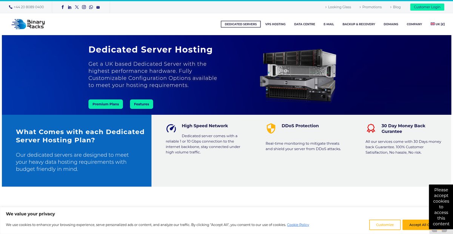Click the Customize cookies button
The width and height of the screenshot is (453, 234).
[x=385, y=225]
